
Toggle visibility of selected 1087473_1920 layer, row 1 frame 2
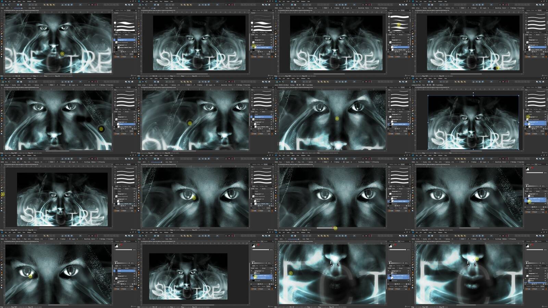tap(271, 47)
